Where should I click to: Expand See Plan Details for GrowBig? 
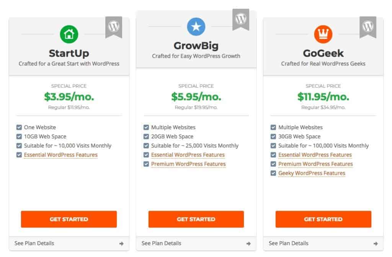pos(196,243)
